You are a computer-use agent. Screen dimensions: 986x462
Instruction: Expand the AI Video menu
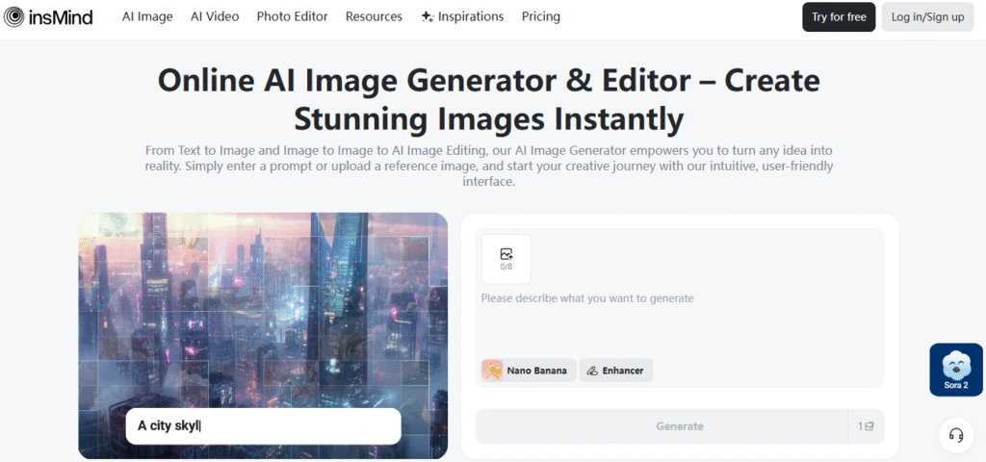(215, 16)
